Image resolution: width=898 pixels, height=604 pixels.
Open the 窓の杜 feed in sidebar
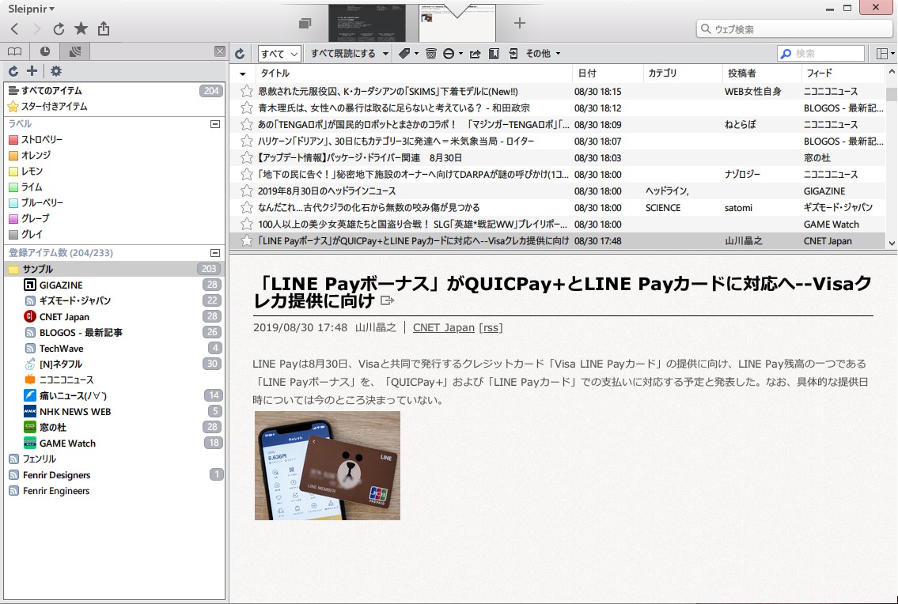coord(115,427)
